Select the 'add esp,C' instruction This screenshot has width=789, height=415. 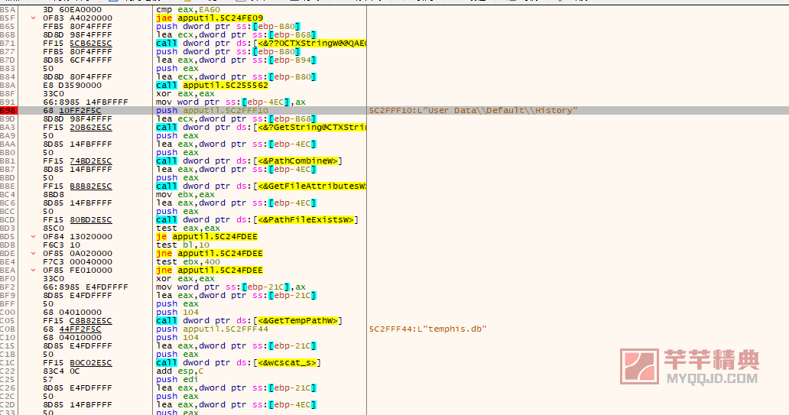pyautogui.click(x=180, y=371)
